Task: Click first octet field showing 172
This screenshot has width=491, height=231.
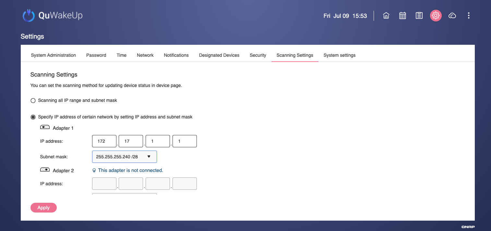Action: coord(104,141)
